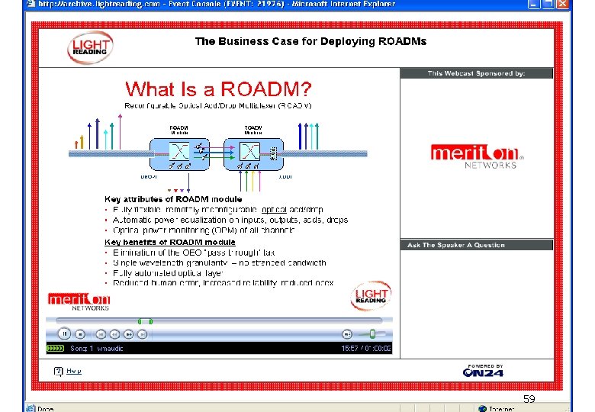
Task: Click the playback time display 15:57
Action: click(x=349, y=348)
